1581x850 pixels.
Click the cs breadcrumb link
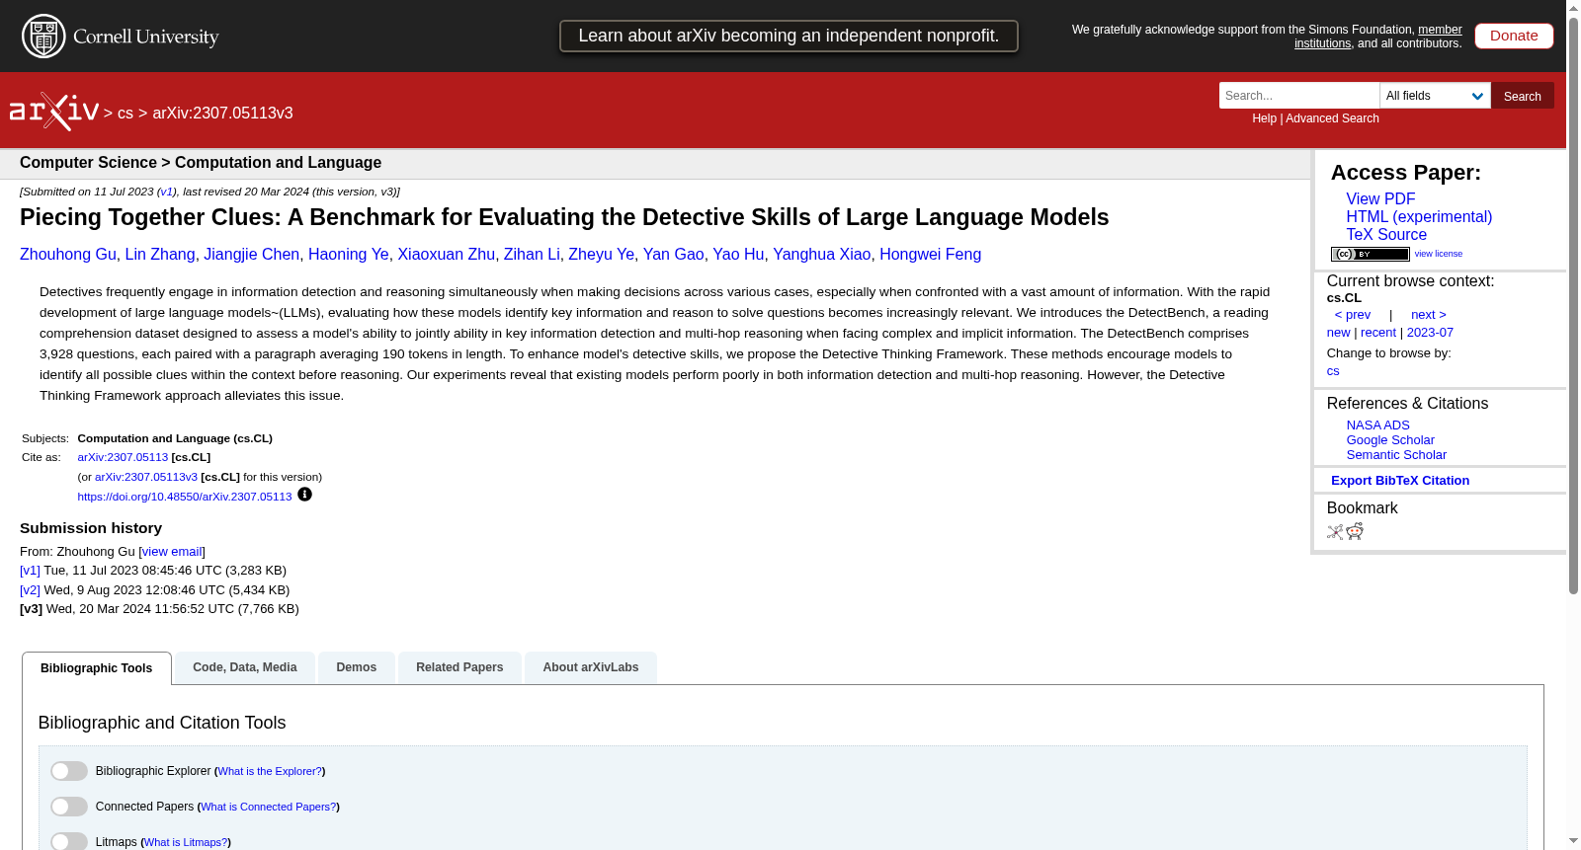coord(125,114)
